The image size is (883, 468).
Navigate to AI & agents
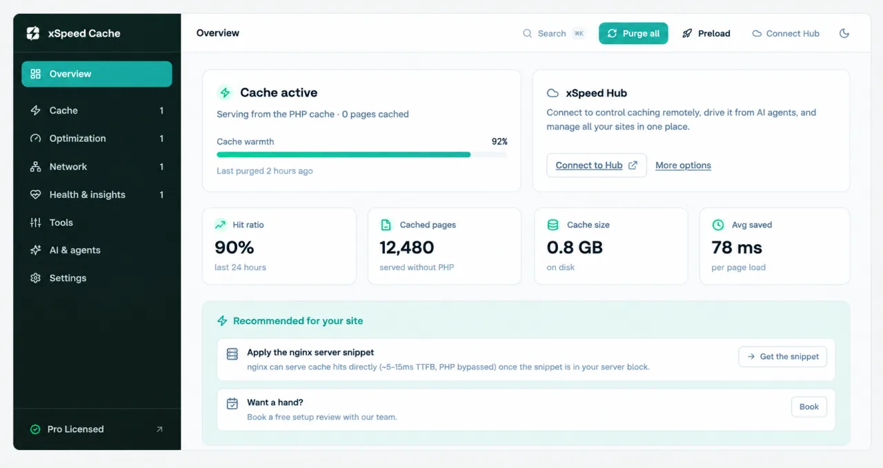(97, 250)
